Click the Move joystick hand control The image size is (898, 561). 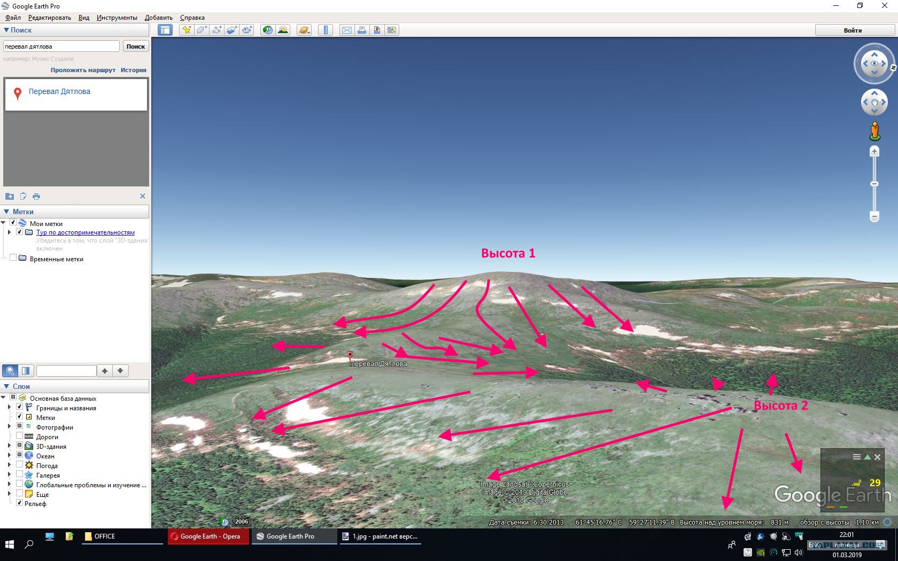tap(874, 102)
